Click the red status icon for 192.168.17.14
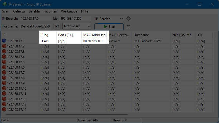The image size is (219, 123). click(4, 110)
